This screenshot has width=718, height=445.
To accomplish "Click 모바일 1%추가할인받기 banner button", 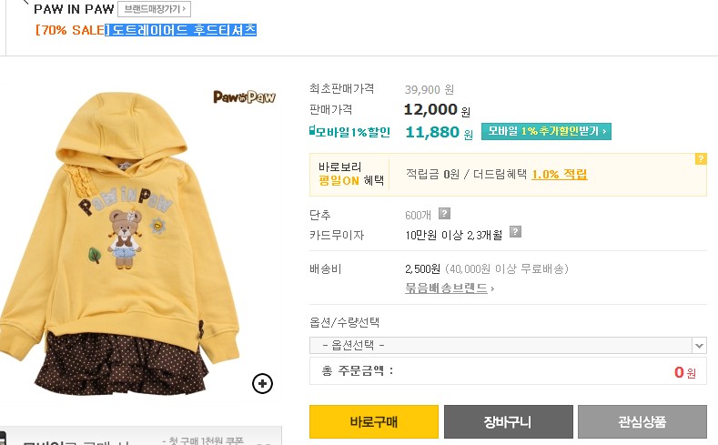I will [x=546, y=131].
